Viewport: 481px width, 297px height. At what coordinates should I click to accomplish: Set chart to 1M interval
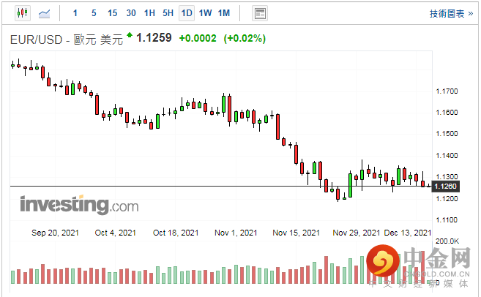pyautogui.click(x=224, y=13)
